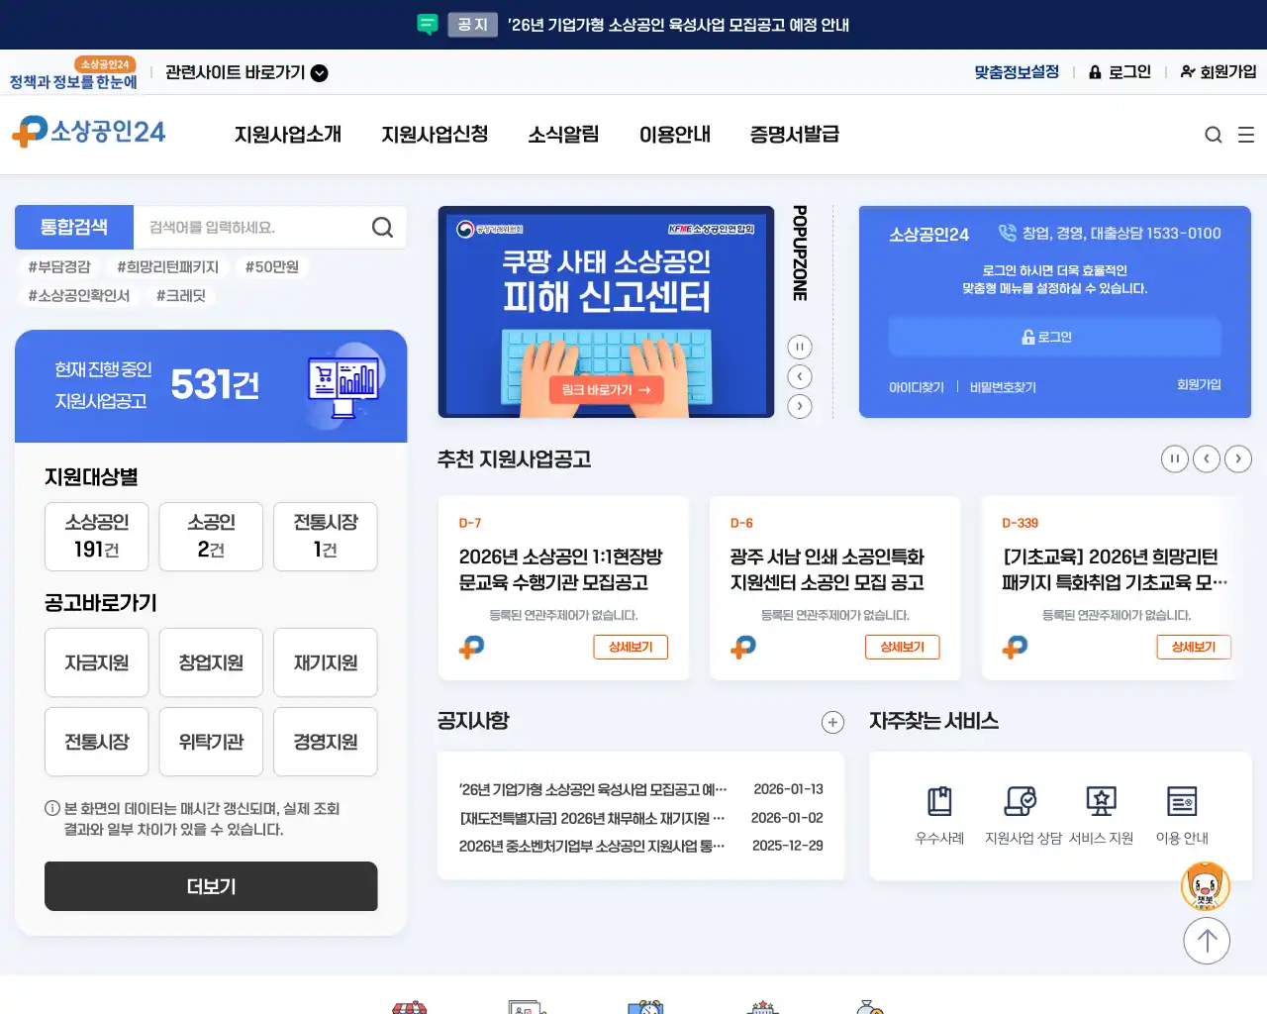Open the 지원사업신청 menu
The image size is (1267, 1014).
point(436,135)
